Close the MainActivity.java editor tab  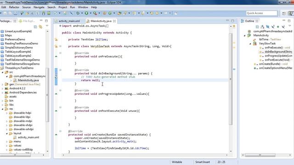click(114, 21)
